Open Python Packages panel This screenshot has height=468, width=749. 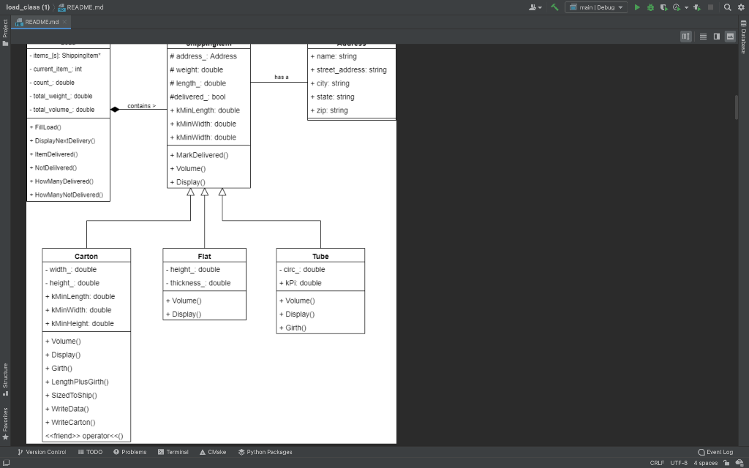coord(265,452)
